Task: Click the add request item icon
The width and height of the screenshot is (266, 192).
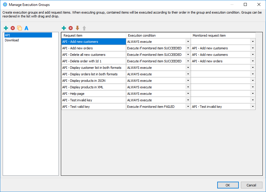Action: 64,28
